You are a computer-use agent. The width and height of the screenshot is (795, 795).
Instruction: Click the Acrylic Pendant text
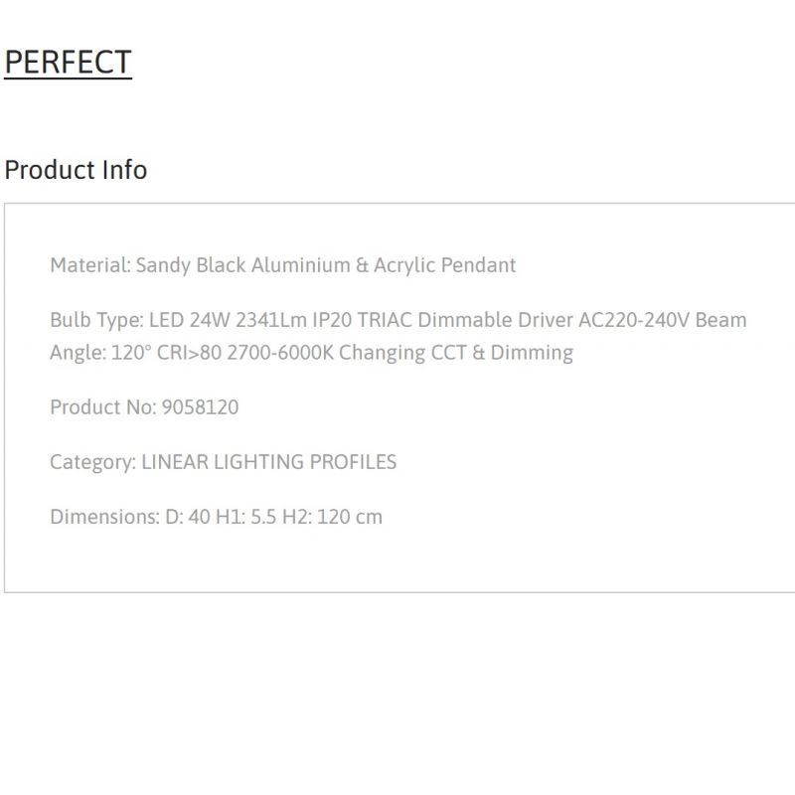point(444,265)
